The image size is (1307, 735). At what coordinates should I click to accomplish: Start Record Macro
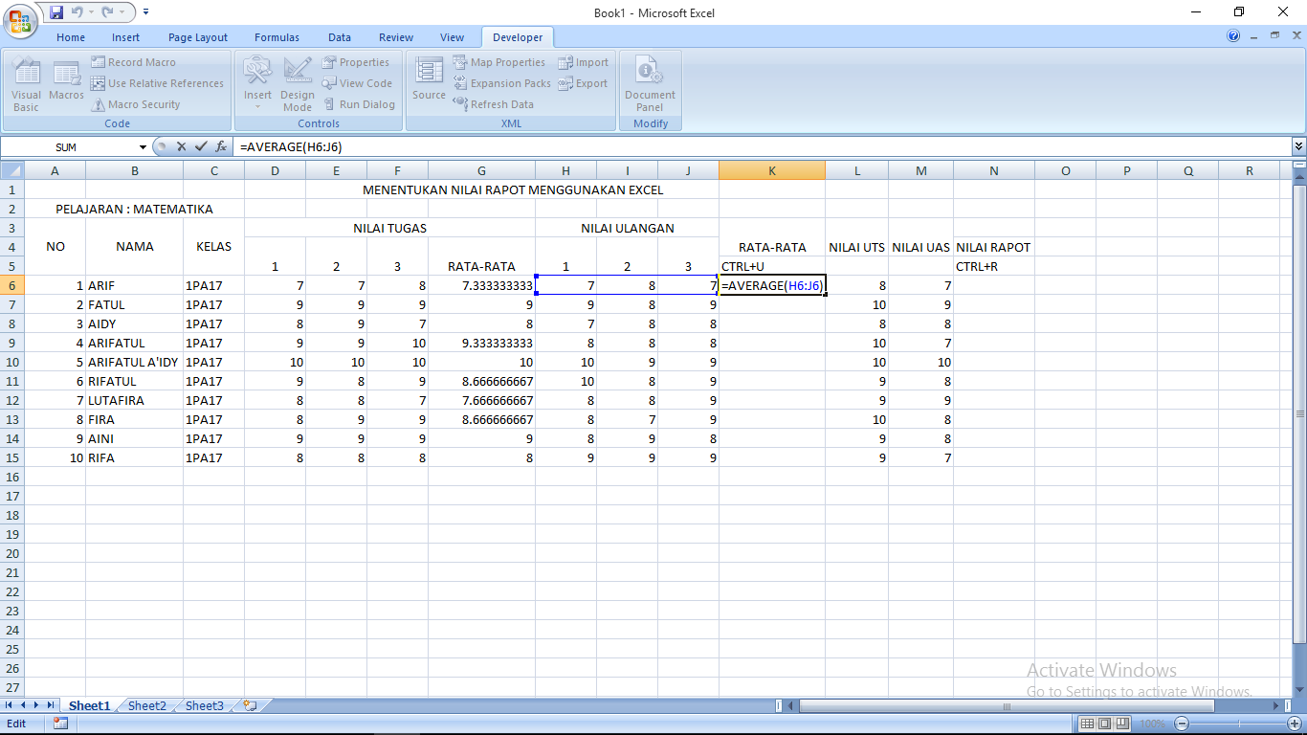tap(133, 62)
